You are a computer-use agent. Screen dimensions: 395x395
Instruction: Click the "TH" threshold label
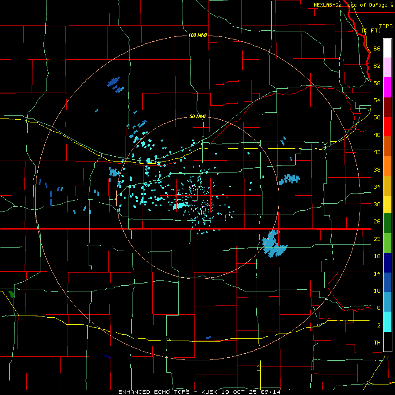pyautogui.click(x=377, y=342)
